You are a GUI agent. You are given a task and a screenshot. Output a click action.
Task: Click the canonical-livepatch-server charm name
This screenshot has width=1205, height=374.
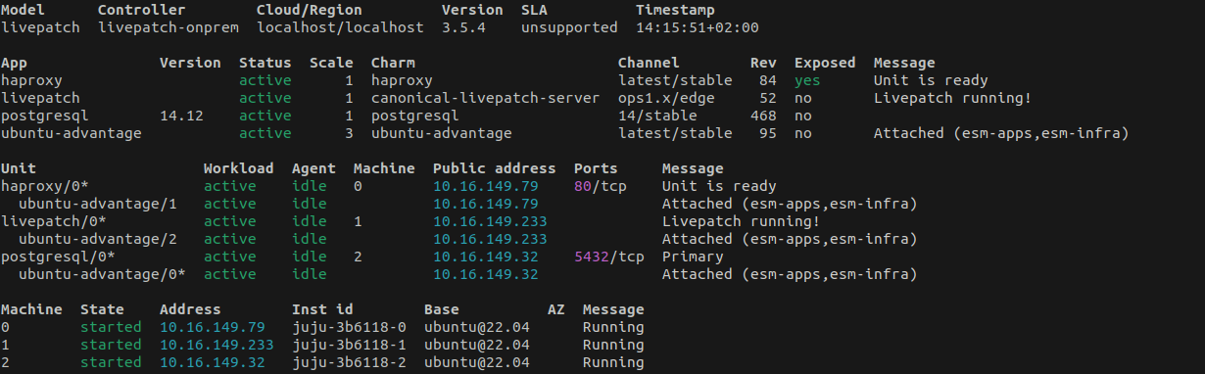(x=485, y=98)
